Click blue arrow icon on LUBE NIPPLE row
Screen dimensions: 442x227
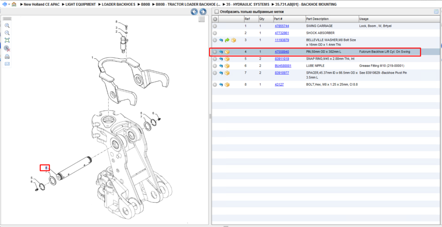coord(221,66)
